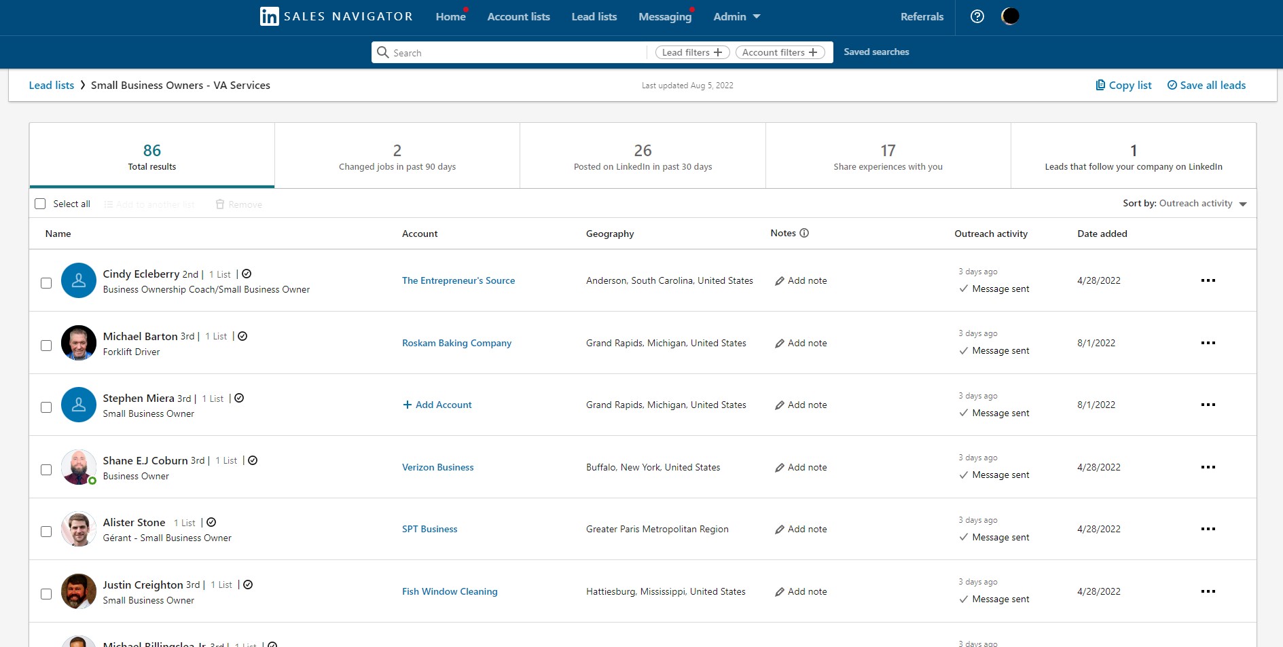Screen dimensions: 1283x647
Task: Select the Posted on LinkedIn in past 30 days tab
Action: coord(643,155)
